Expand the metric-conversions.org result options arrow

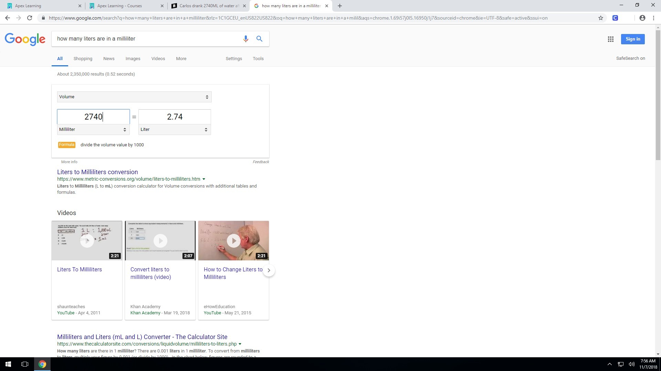[204, 179]
